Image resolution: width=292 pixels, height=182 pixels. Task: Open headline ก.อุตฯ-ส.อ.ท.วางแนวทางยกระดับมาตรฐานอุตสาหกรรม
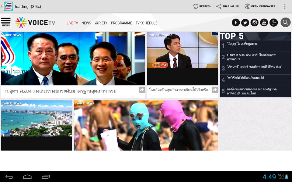click(x=61, y=91)
